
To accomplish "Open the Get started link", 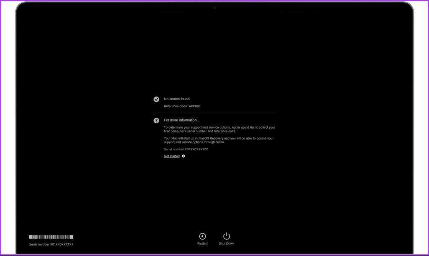I will 172,156.
